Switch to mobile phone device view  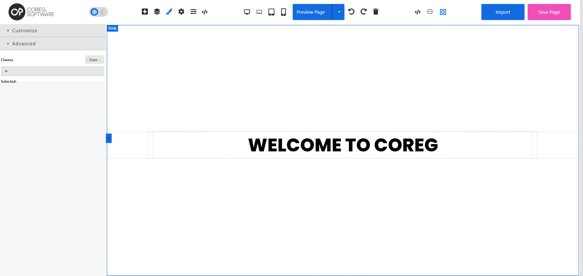(x=284, y=12)
